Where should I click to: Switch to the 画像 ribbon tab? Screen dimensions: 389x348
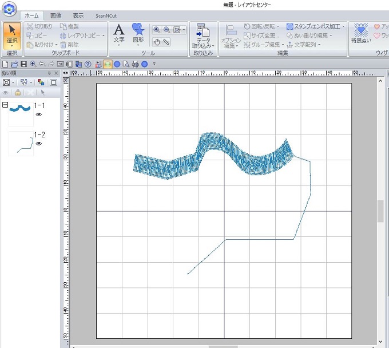pos(55,15)
